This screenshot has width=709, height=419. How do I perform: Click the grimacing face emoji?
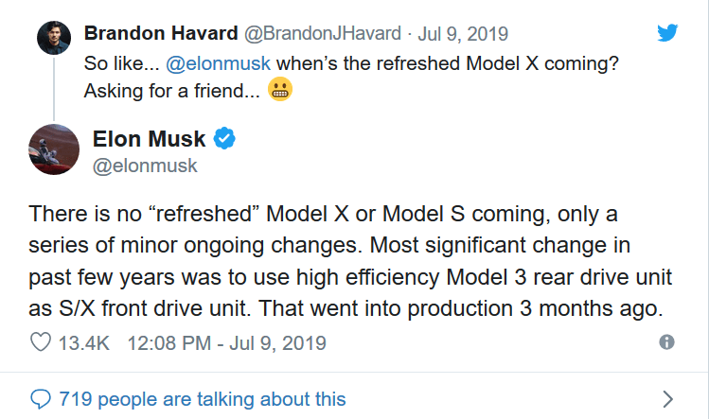click(280, 89)
